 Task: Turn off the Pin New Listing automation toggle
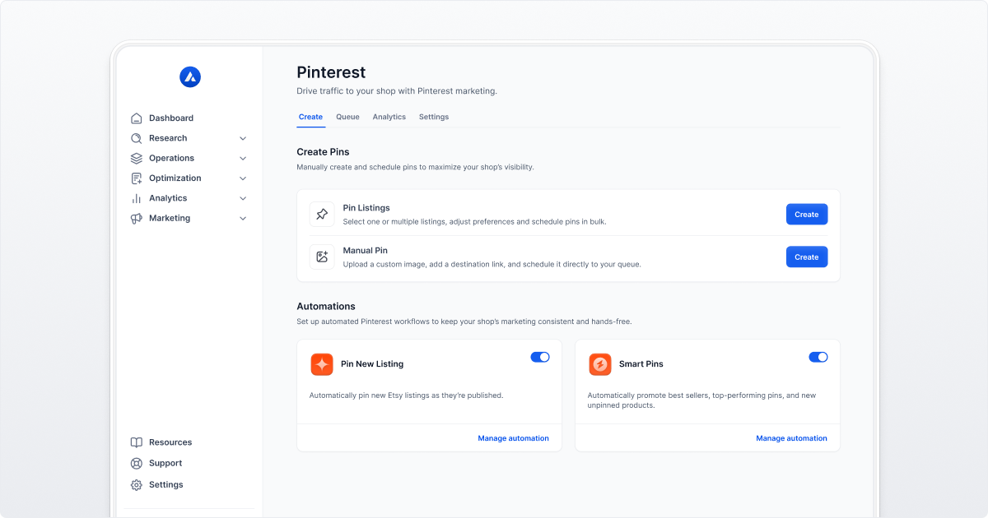click(540, 357)
